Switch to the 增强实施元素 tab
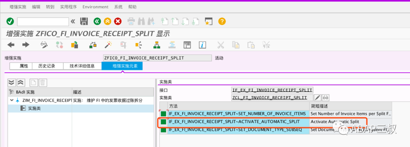 pos(122,66)
